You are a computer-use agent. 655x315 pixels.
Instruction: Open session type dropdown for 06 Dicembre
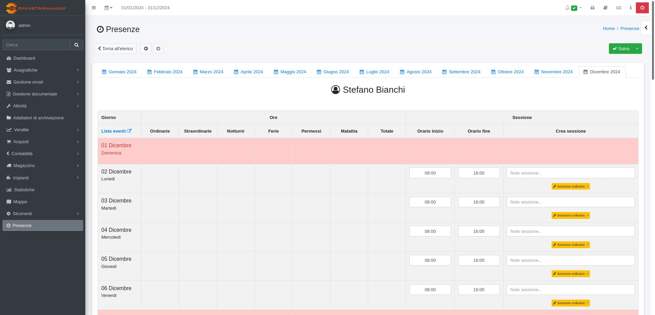coord(588,303)
